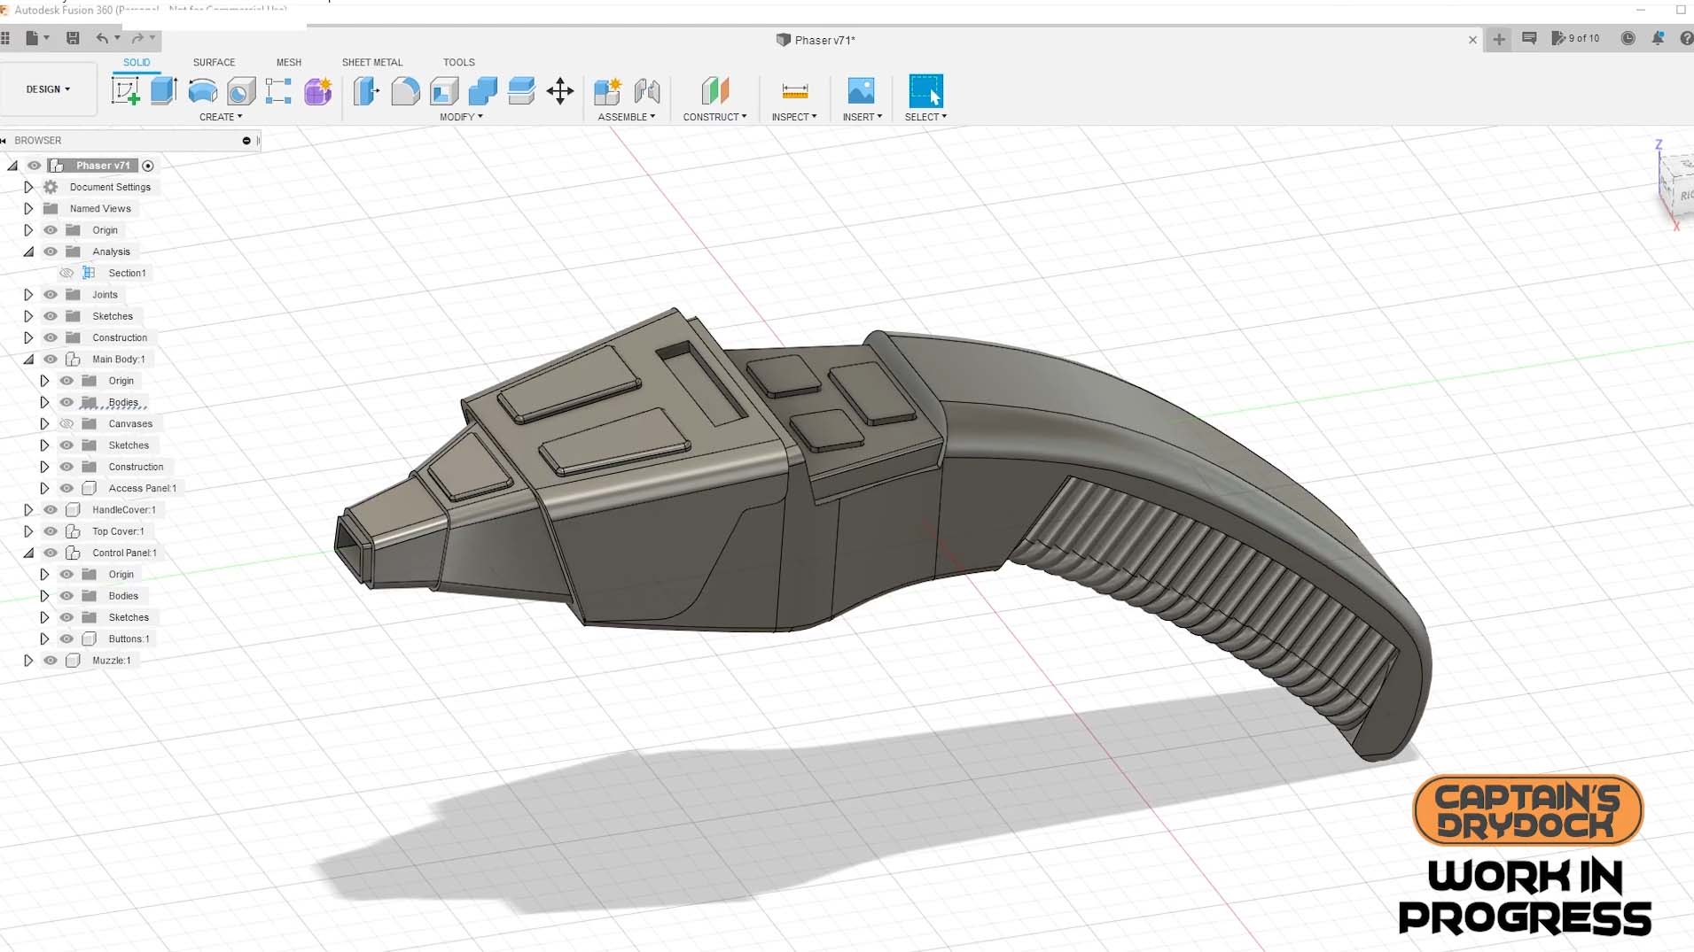The height and width of the screenshot is (952, 1694).
Task: Select the Revolve tool icon
Action: [203, 90]
